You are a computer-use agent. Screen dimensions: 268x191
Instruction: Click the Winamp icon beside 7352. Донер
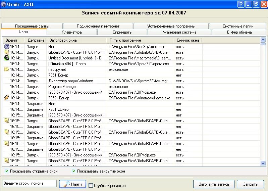tap(7, 98)
